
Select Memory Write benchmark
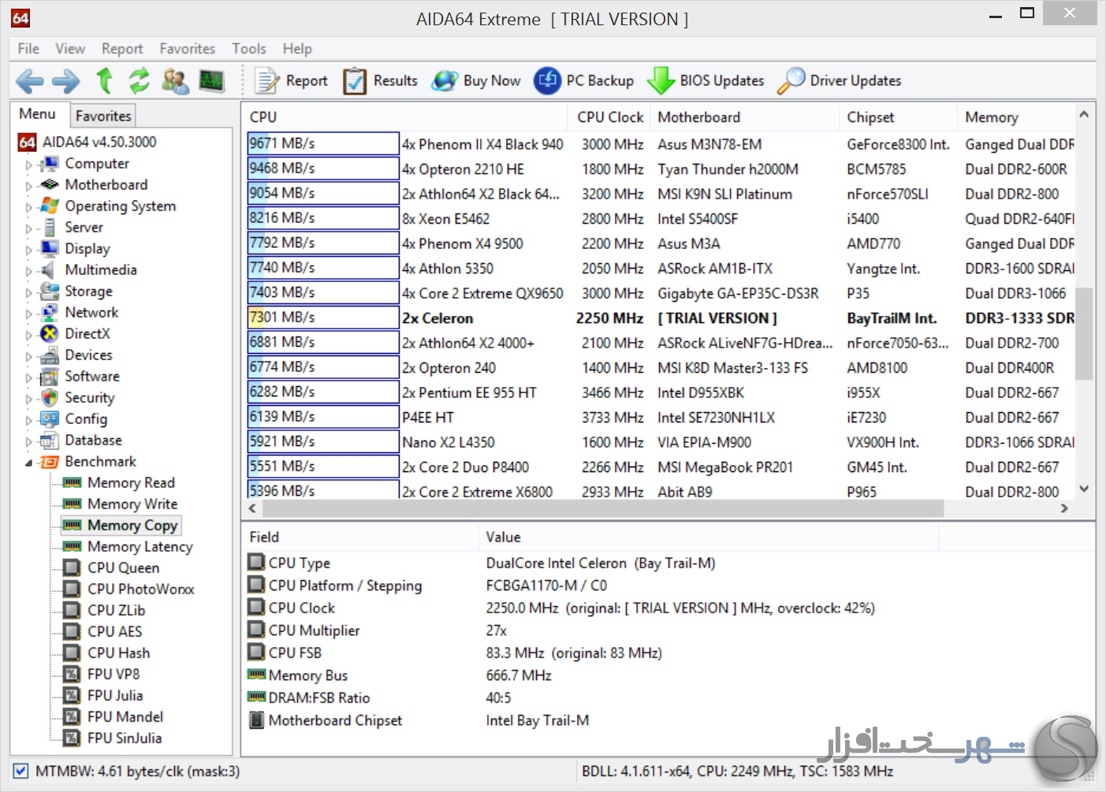[132, 504]
